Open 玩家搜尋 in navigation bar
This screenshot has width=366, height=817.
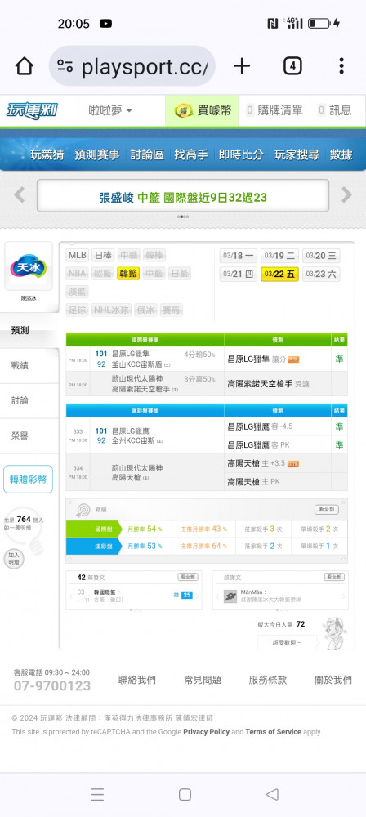(x=297, y=154)
